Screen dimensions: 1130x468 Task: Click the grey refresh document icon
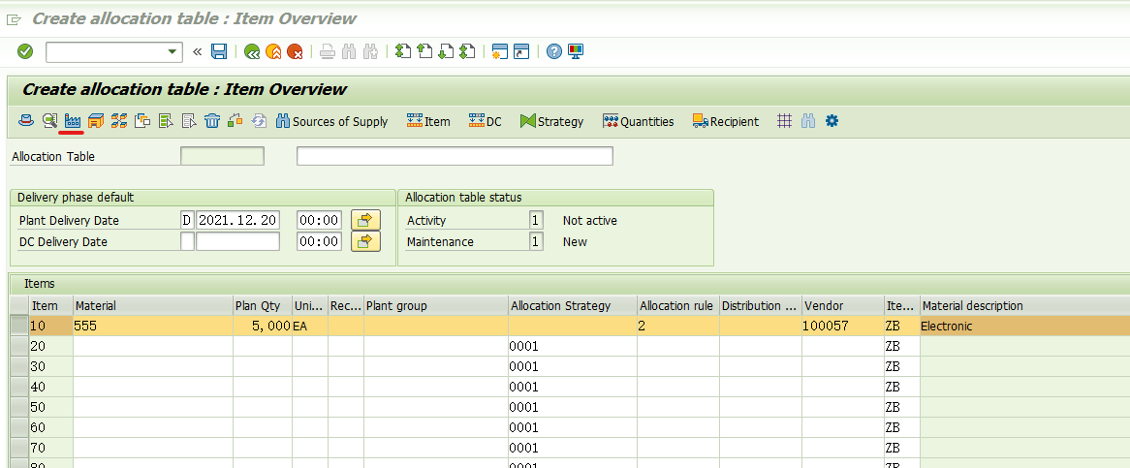click(x=259, y=121)
